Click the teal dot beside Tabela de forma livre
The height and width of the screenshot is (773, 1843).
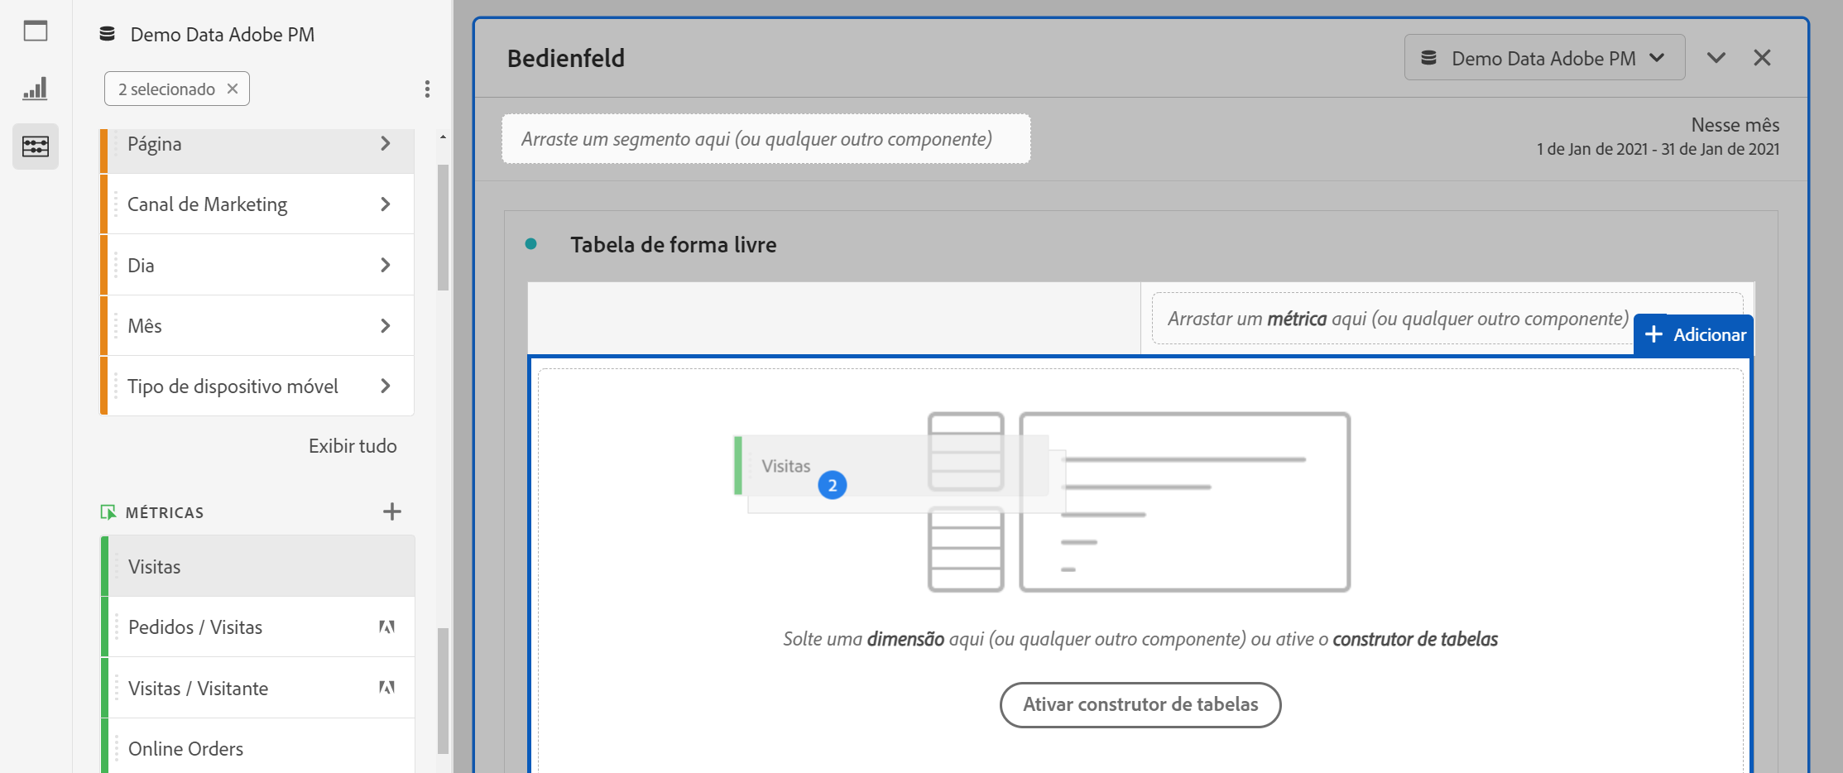[531, 244]
